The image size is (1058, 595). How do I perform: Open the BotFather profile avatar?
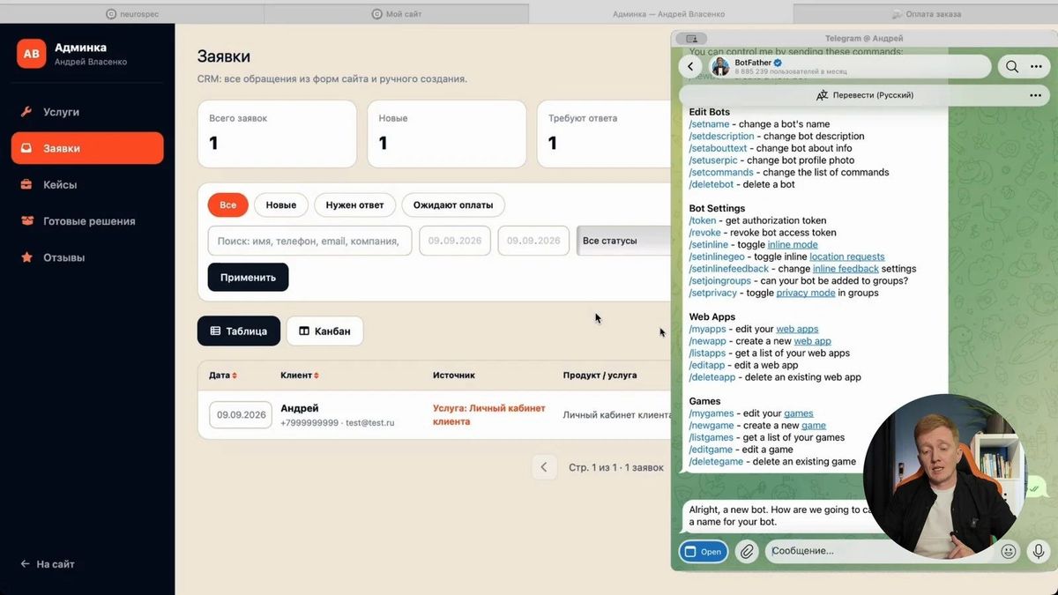(x=720, y=67)
